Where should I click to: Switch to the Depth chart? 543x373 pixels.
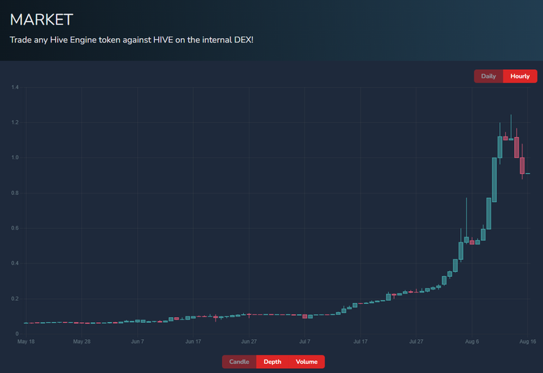click(272, 362)
